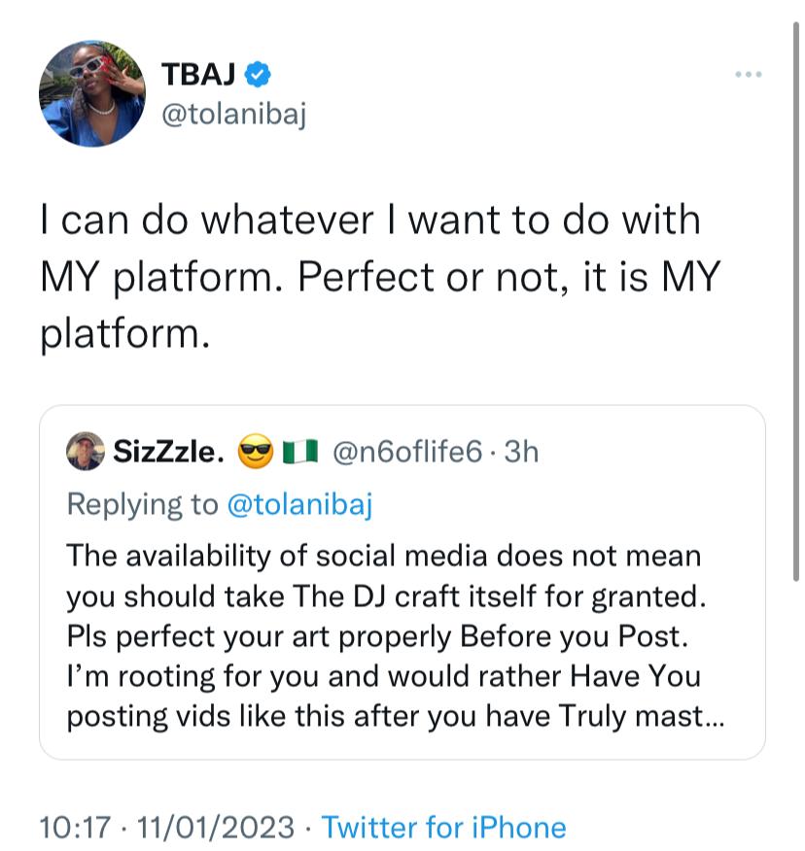The width and height of the screenshot is (805, 851).
Task: Open SizZzle's small avatar in quoted tweet
Action: (x=86, y=451)
